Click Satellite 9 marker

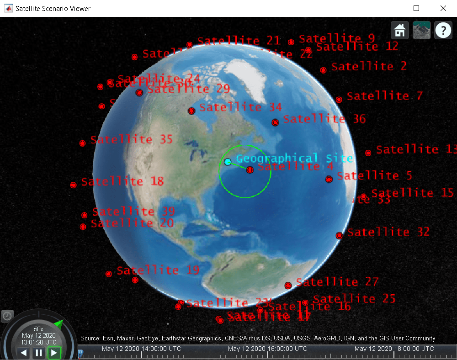(x=291, y=42)
